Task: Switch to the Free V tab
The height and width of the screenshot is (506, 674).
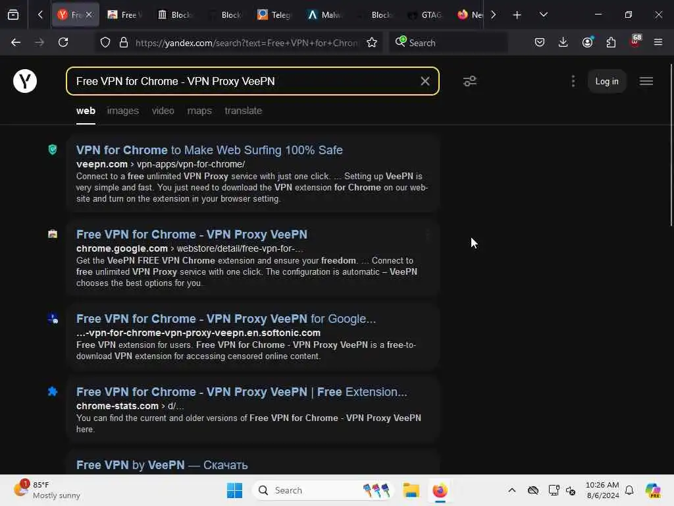Action: pyautogui.click(x=124, y=15)
